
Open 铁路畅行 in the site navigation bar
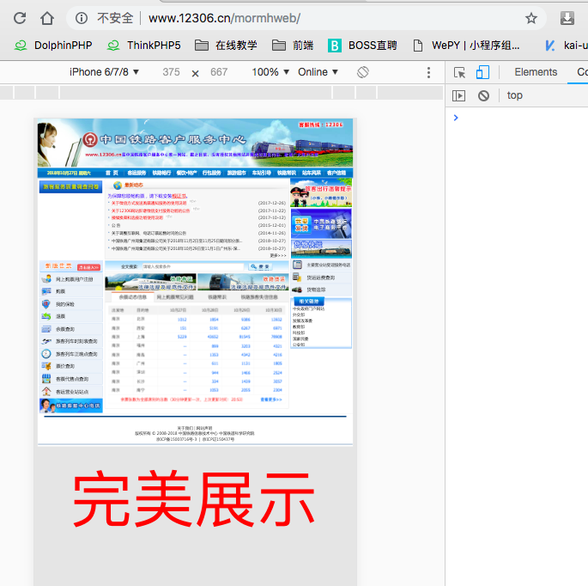click(x=161, y=173)
